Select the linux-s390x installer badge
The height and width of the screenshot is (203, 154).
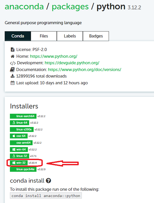tap(22, 129)
